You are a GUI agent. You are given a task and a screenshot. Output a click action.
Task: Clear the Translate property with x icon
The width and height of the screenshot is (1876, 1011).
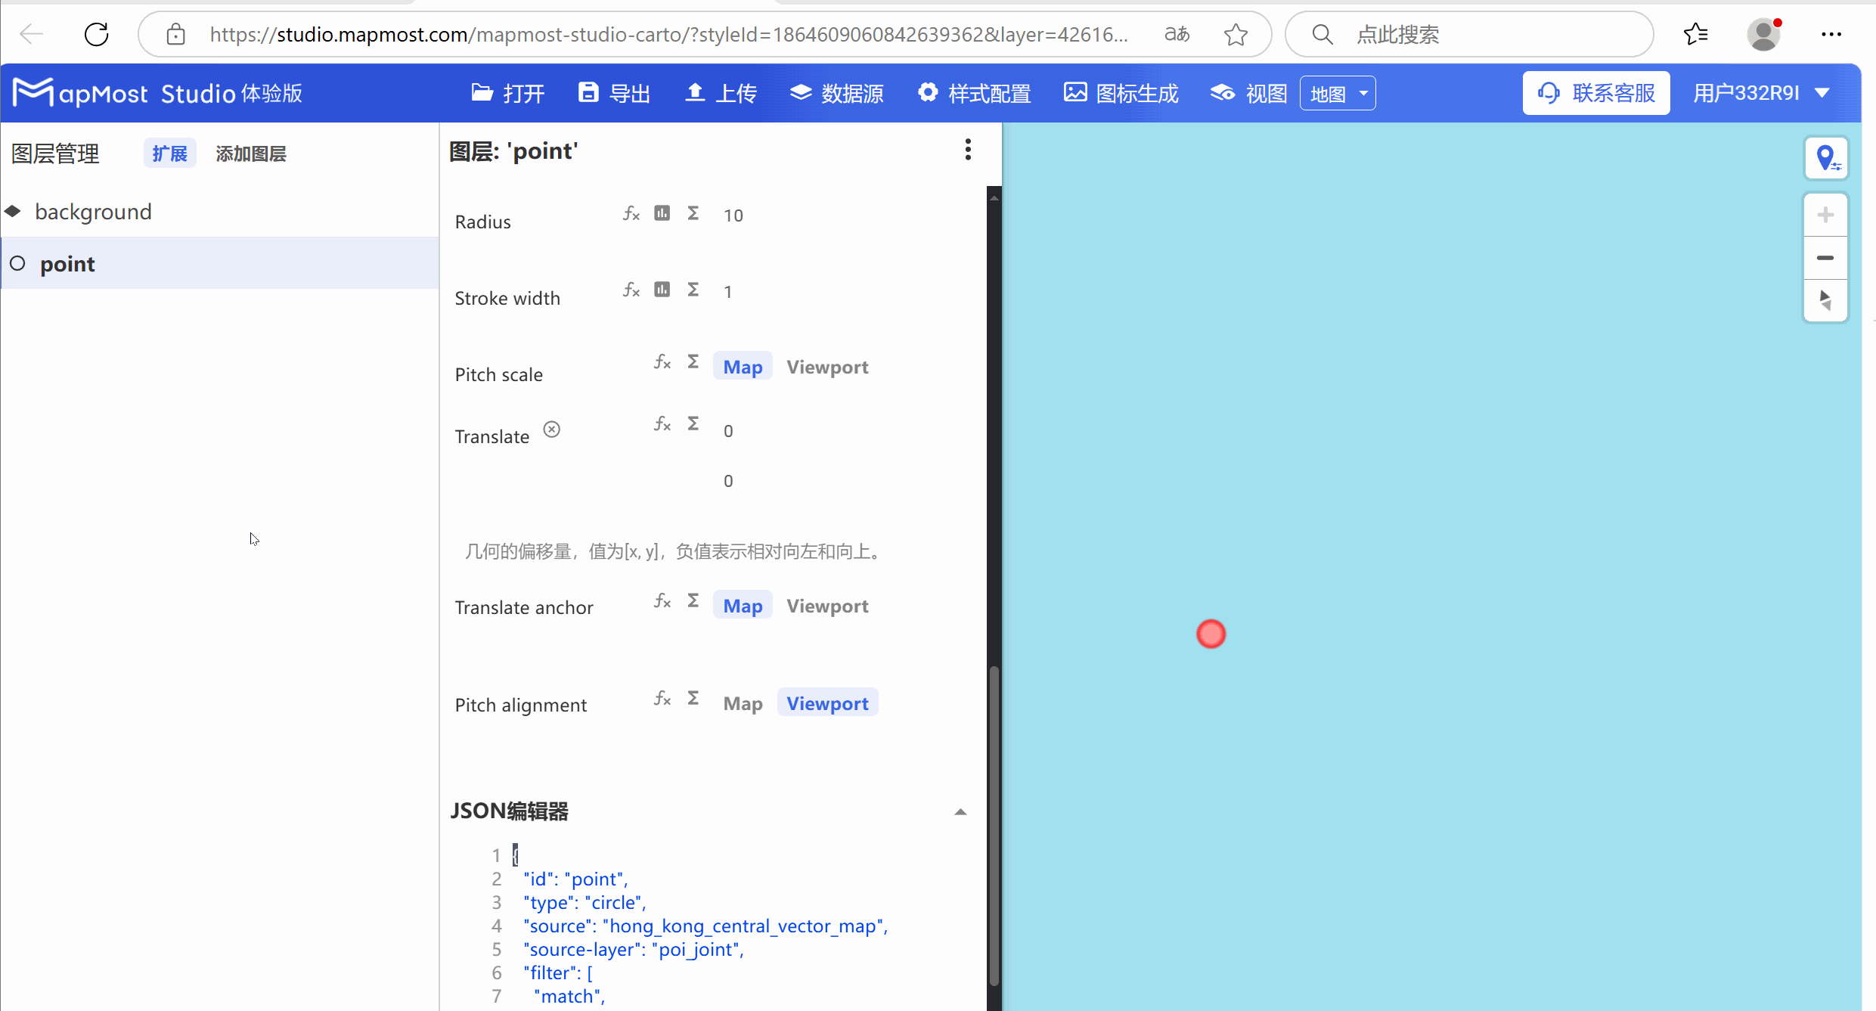pyautogui.click(x=552, y=430)
